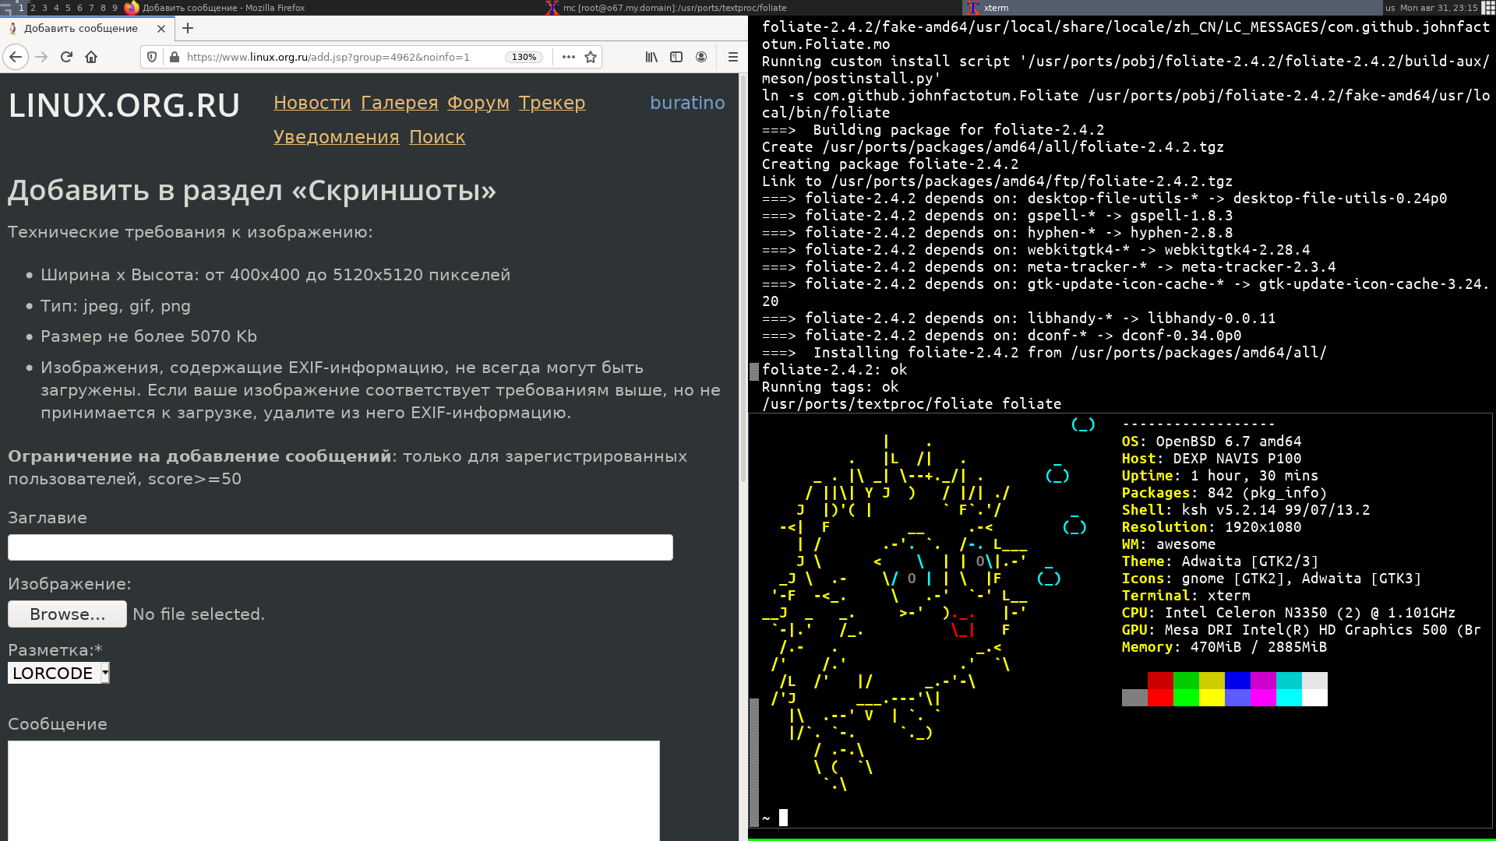Screen dimensions: 1496x841
Task: Close the Добавить сообщение tab
Action: coord(161,29)
